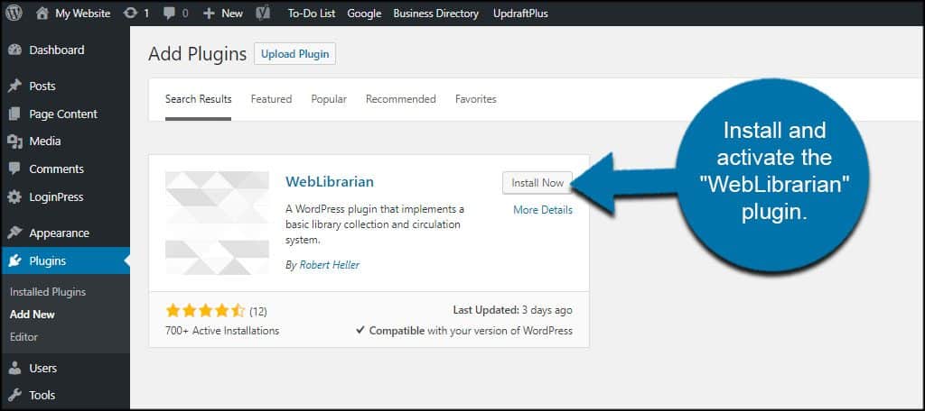Screen dimensions: 925x411
Task: Switch to the Featured tab
Action: pyautogui.click(x=271, y=99)
